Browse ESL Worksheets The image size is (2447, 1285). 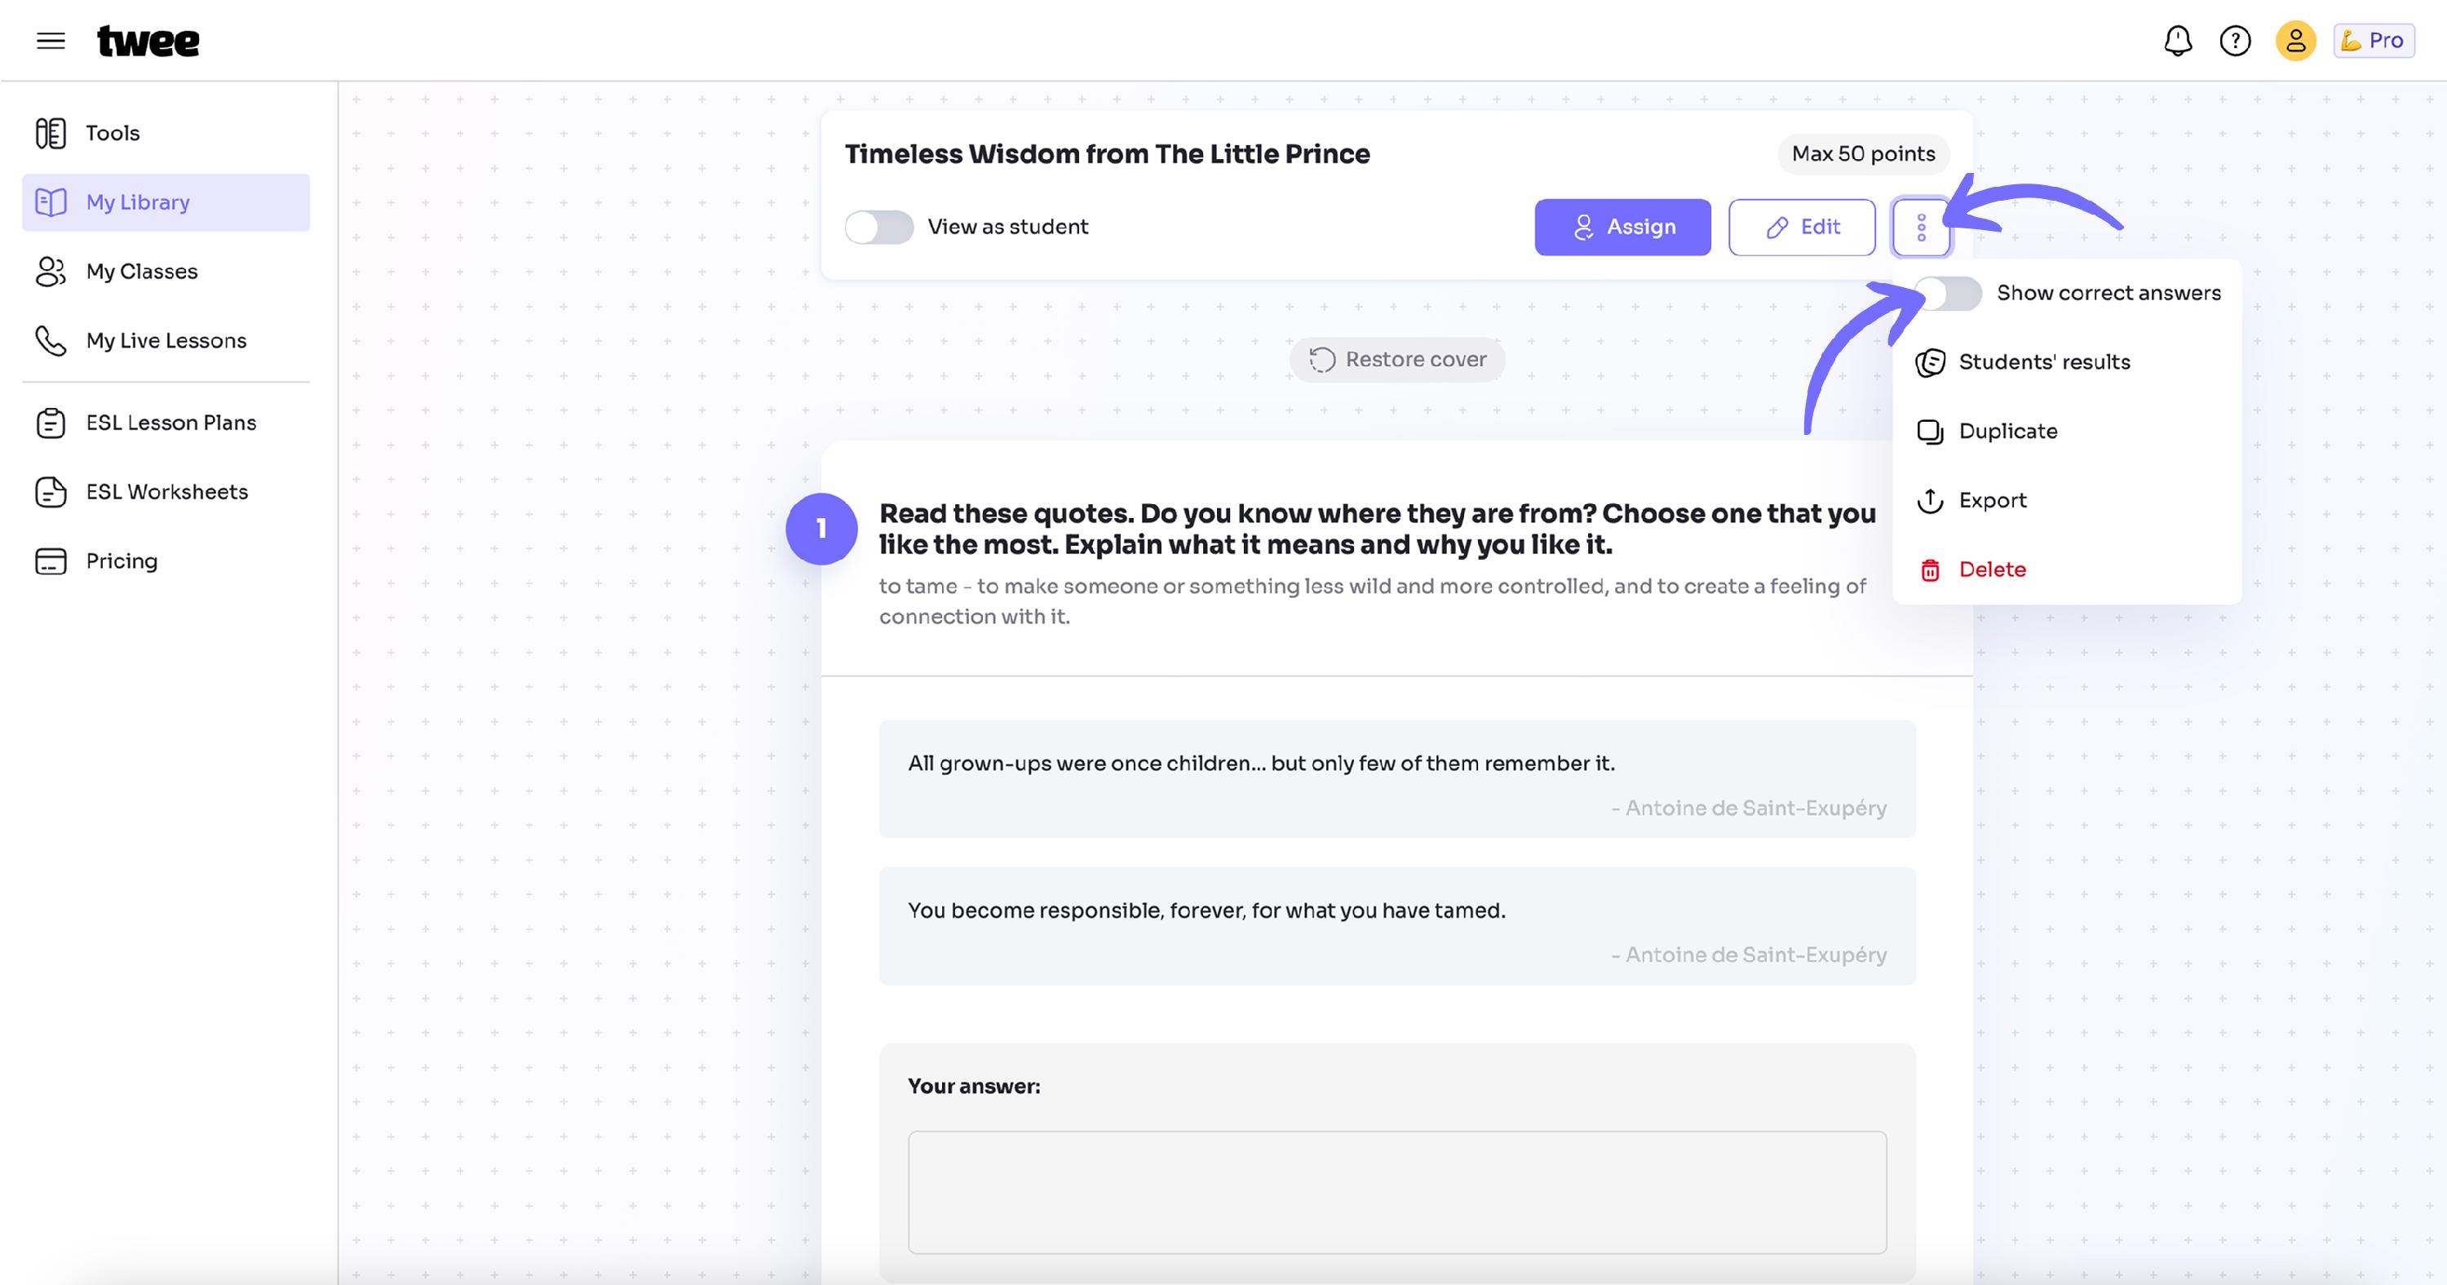(166, 492)
